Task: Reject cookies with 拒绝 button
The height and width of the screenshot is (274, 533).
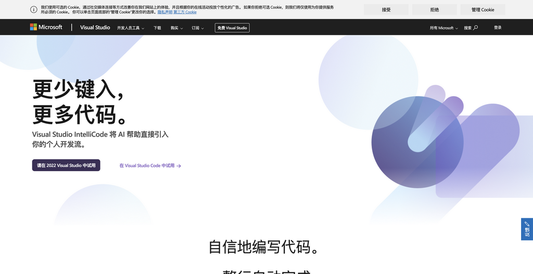Action: [x=435, y=9]
